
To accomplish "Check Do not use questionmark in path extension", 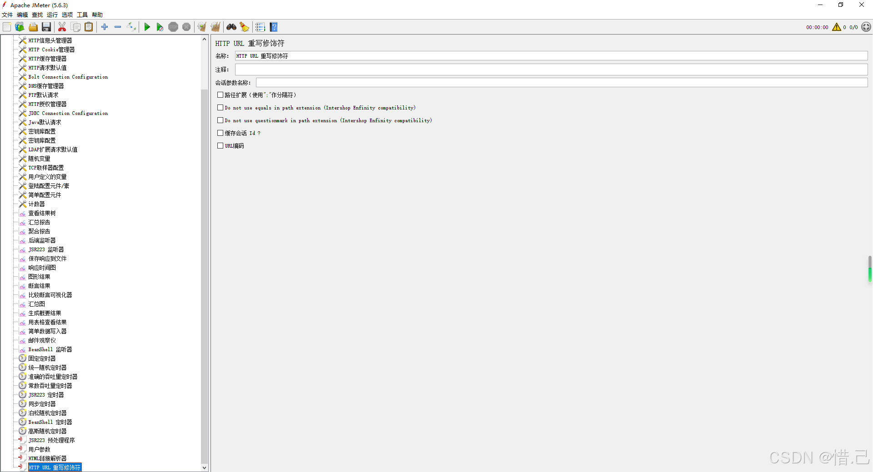I will tap(220, 120).
